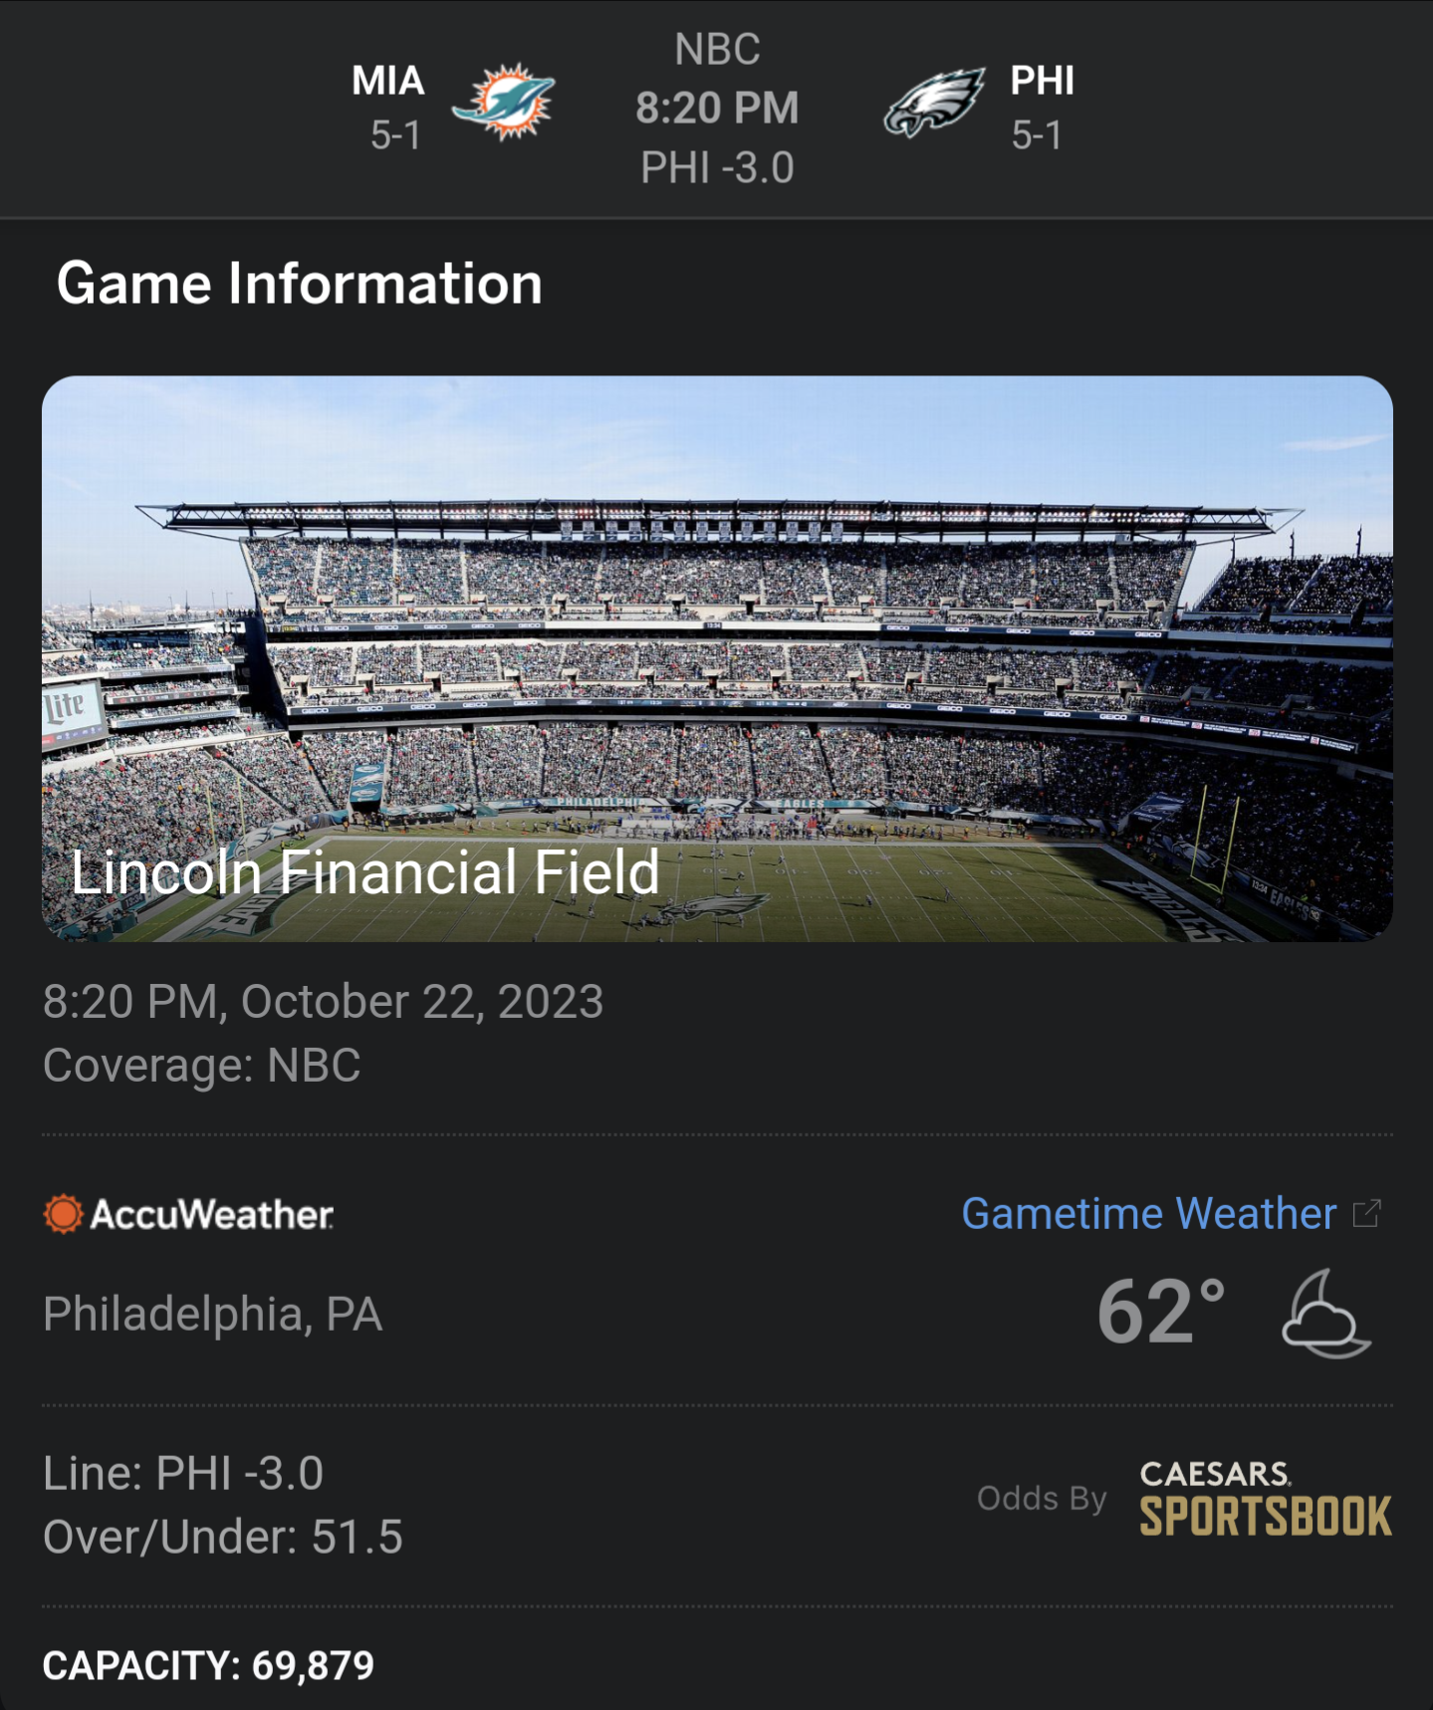Click the external link icon beside Gametime Weather

[1367, 1213]
